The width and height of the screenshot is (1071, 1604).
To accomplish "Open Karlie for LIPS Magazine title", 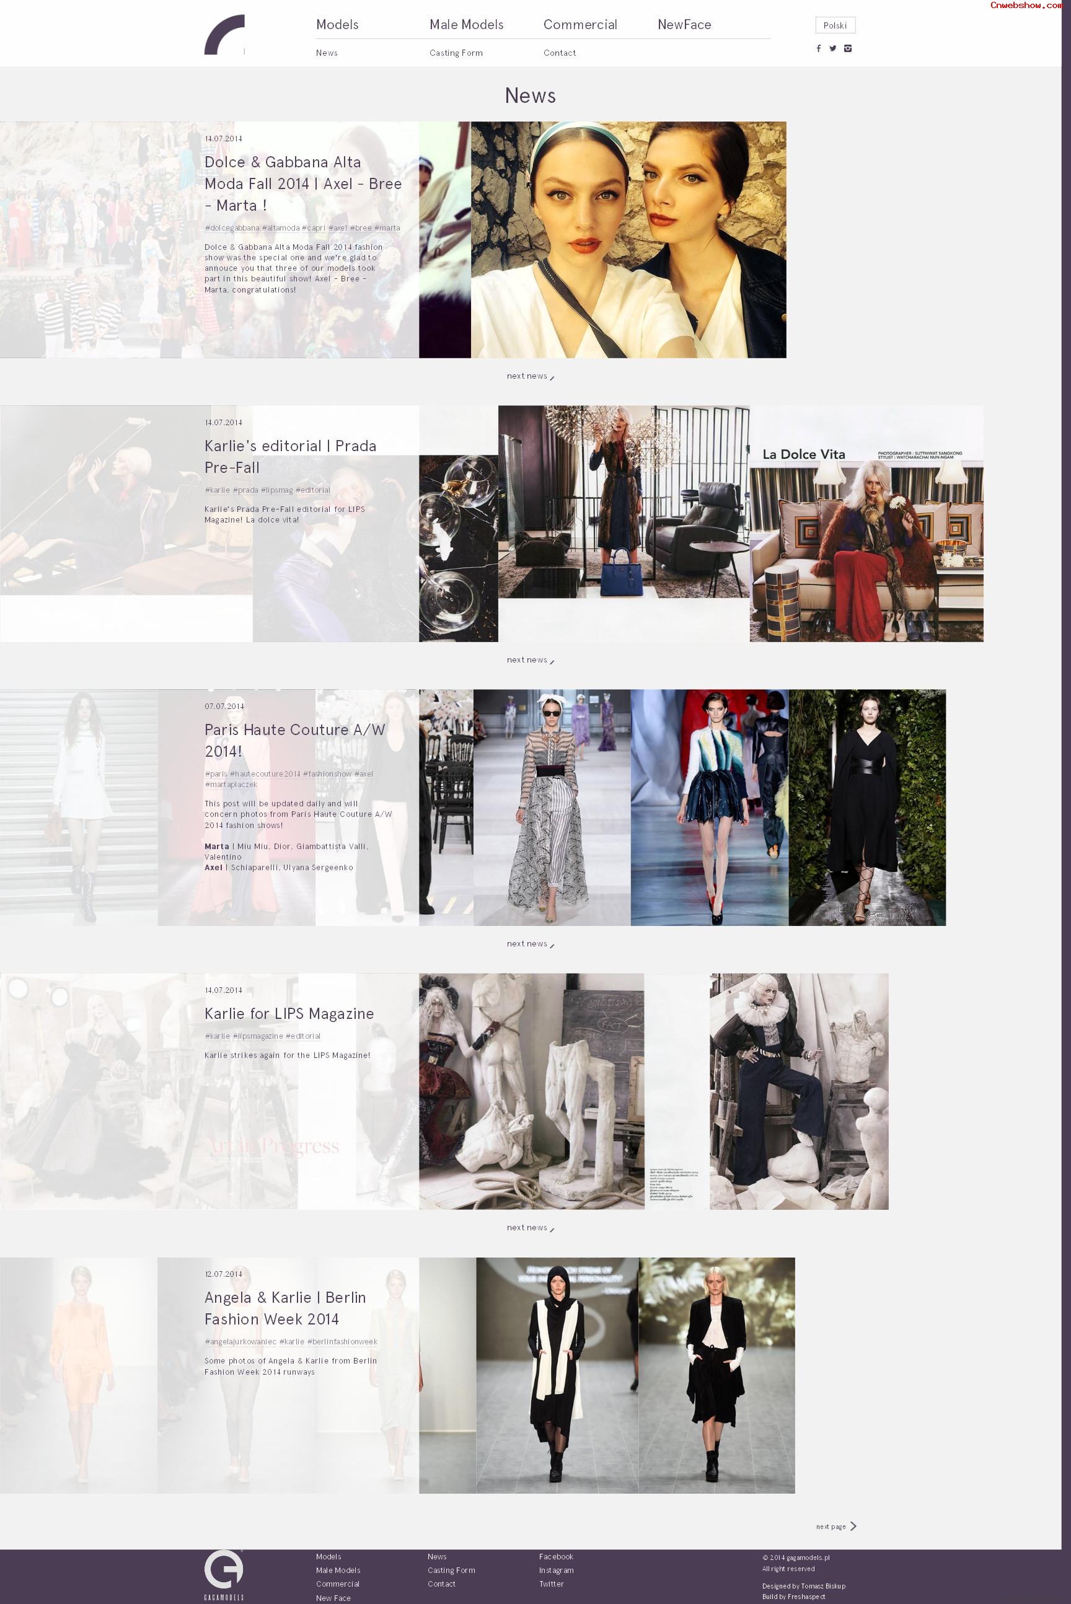I will (x=289, y=1014).
